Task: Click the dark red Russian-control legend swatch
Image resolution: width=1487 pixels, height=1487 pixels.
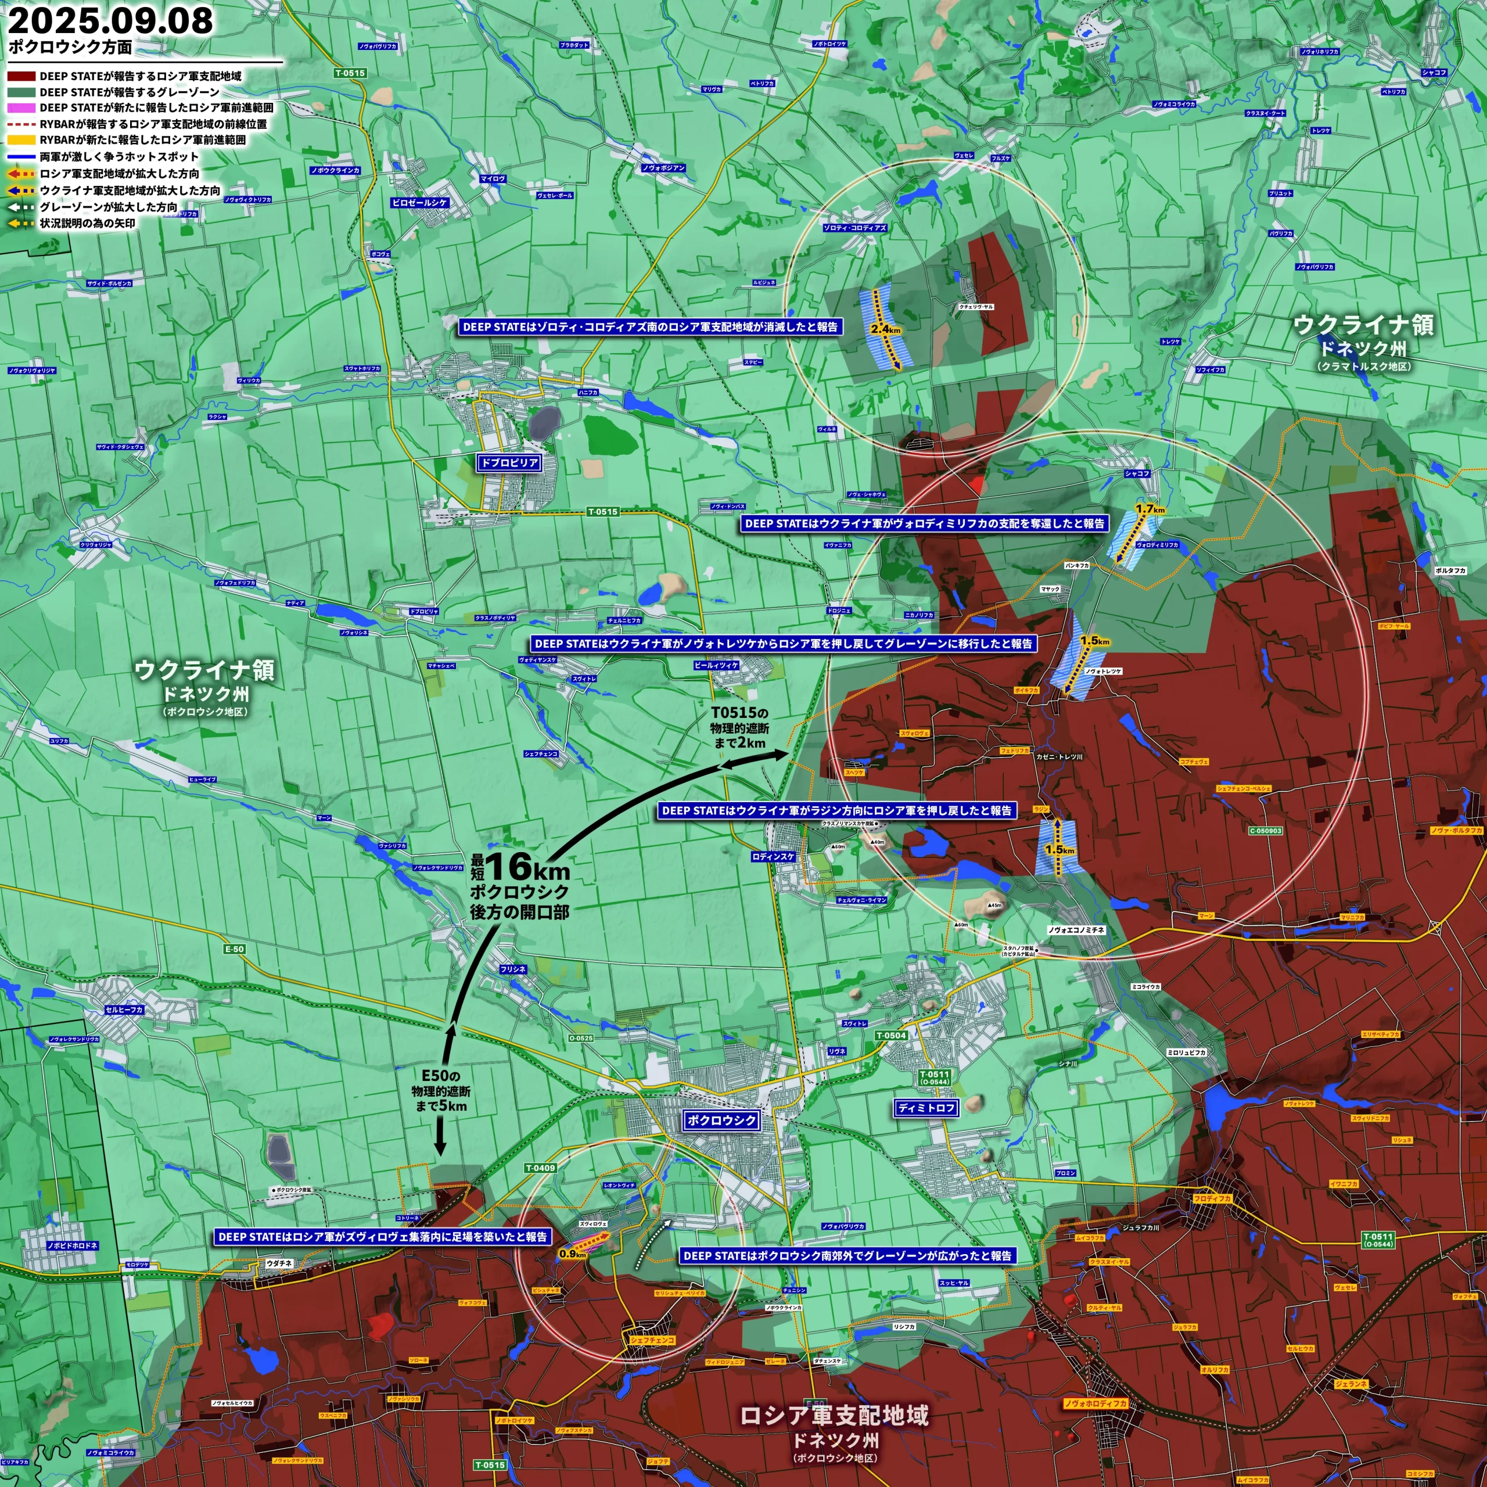Action: [21, 77]
